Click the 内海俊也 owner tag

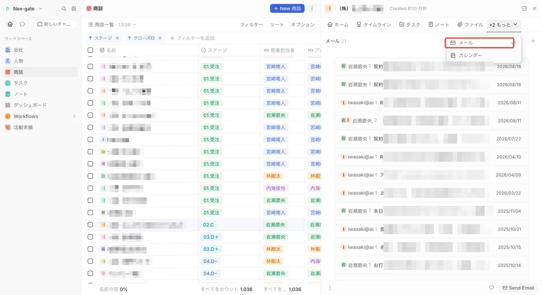point(275,188)
